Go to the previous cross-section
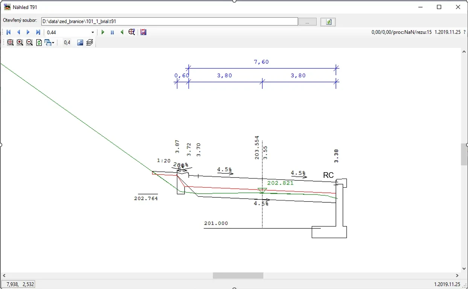468x289 pixels. (x=18, y=32)
